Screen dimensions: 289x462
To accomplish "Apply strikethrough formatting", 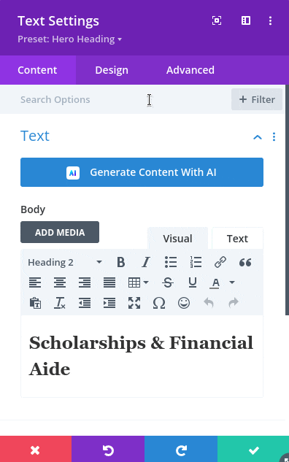I will click(x=168, y=282).
